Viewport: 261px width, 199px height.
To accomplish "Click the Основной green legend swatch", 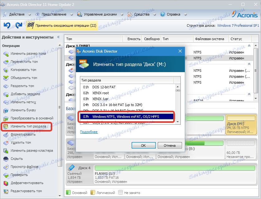I will pos(68,192).
